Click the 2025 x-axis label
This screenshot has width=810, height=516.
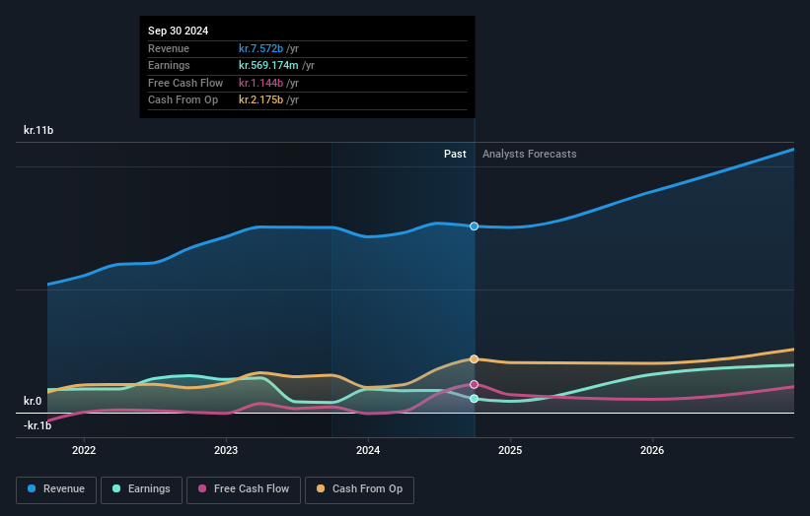click(x=510, y=451)
